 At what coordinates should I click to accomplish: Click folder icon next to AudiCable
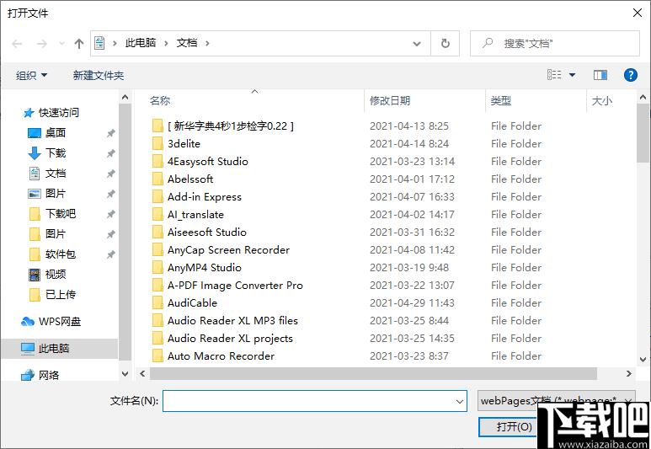157,303
